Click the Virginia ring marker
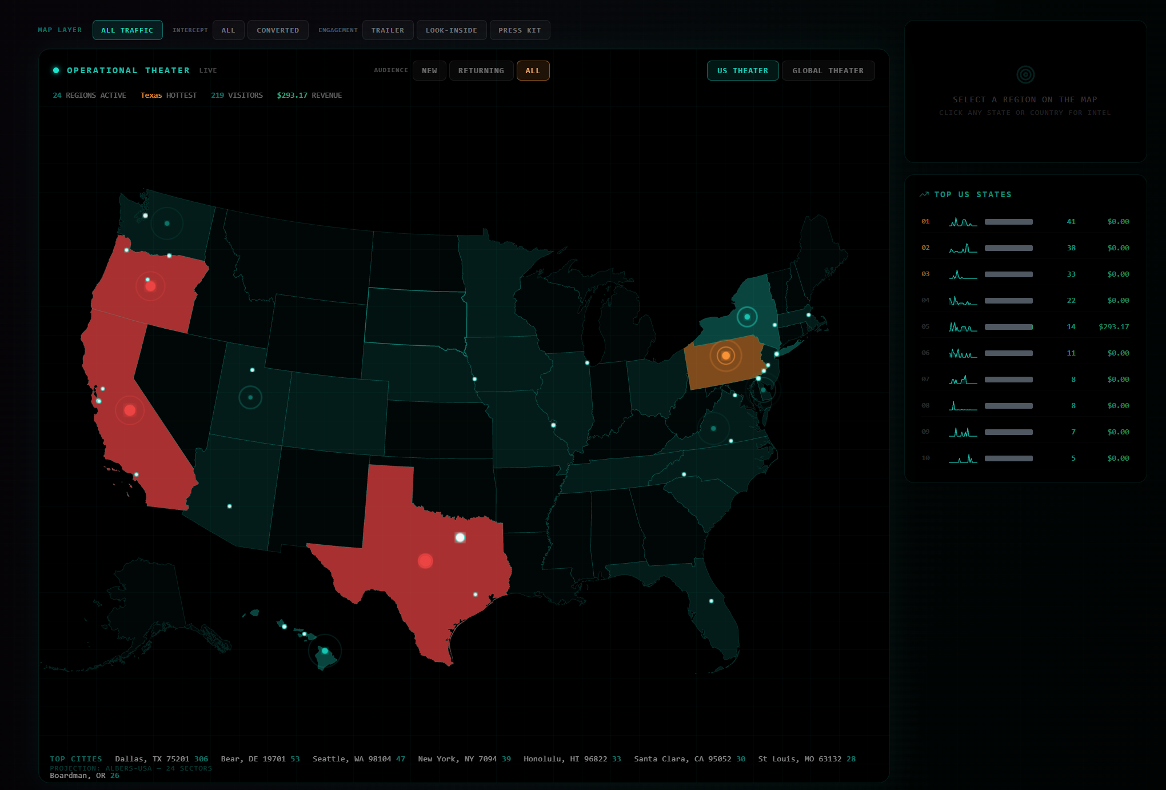Screen dimensions: 1166x790 pyautogui.click(x=713, y=428)
